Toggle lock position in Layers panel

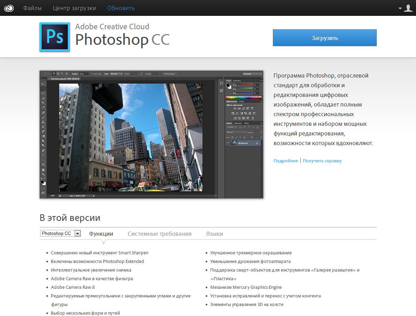[240, 137]
